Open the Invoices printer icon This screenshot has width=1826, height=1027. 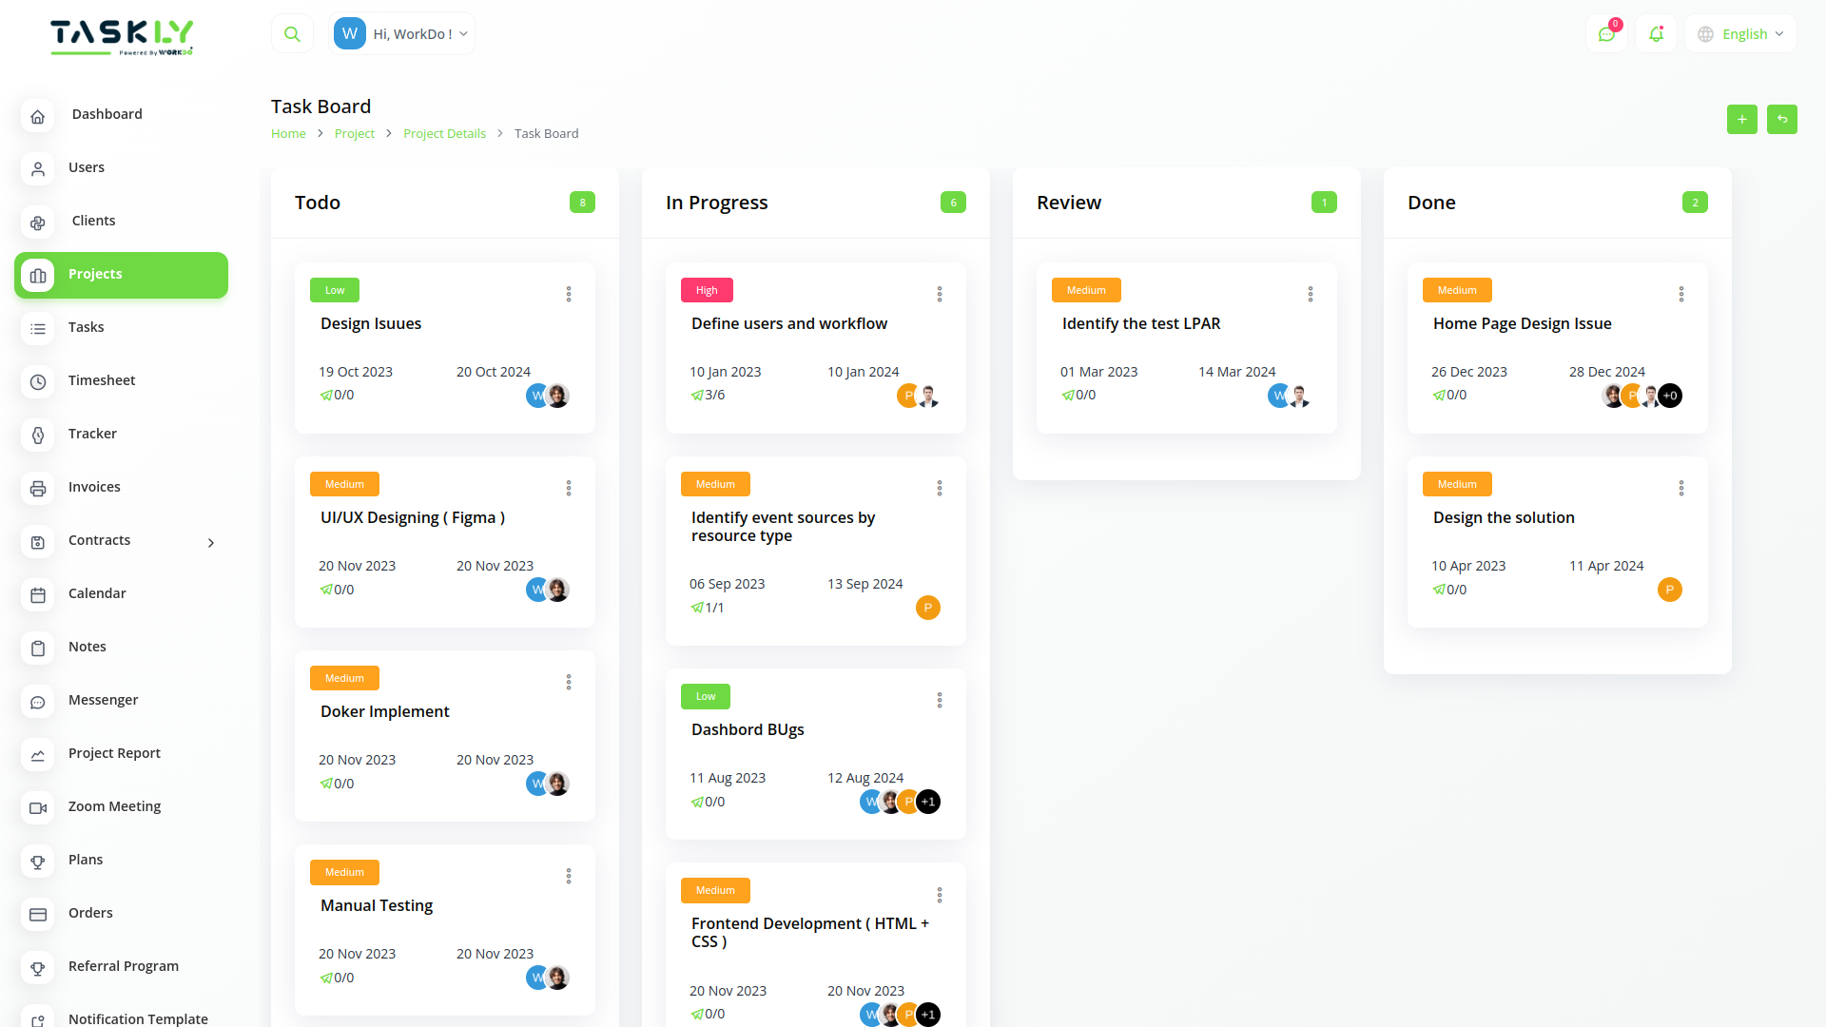click(x=37, y=489)
